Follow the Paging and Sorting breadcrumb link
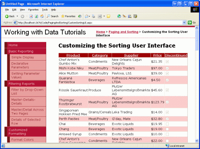Screen dimensions: 200x149 124,32
